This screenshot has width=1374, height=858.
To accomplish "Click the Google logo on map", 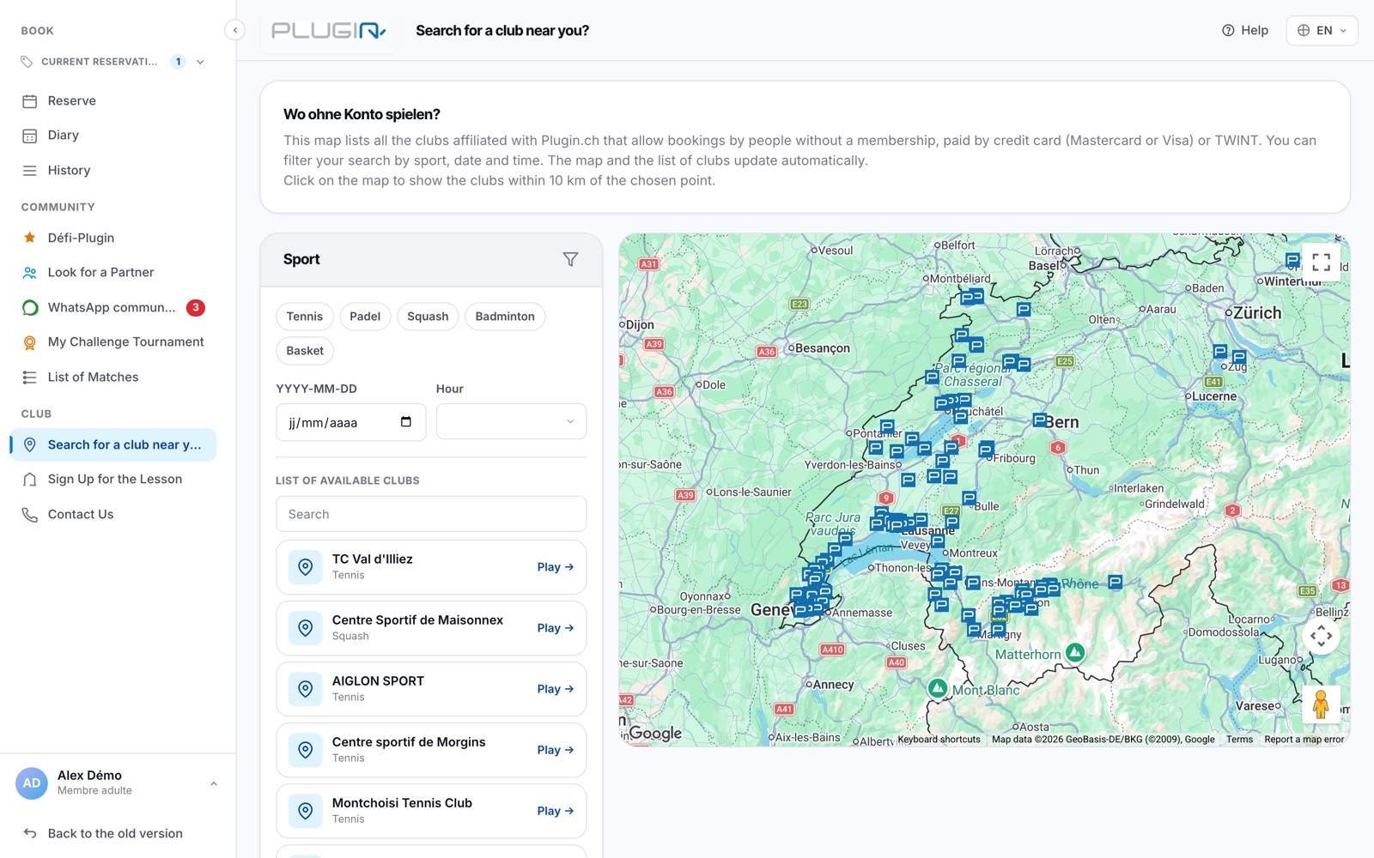I will tap(655, 734).
